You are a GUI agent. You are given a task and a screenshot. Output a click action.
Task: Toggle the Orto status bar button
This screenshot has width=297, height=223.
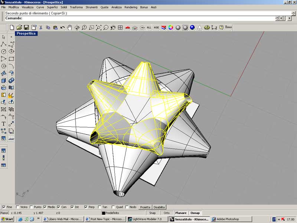pos(167,213)
